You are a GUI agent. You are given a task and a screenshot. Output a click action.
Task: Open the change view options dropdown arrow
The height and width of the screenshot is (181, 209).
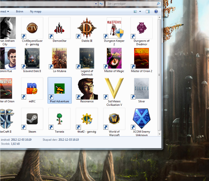pyautogui.click(x=140, y=12)
